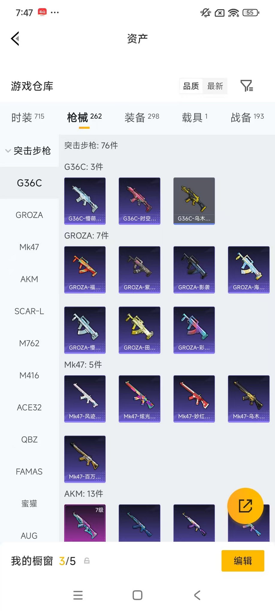Tap the Android back navigation arrow
The image size is (275, 611).
pyautogui.click(x=197, y=595)
